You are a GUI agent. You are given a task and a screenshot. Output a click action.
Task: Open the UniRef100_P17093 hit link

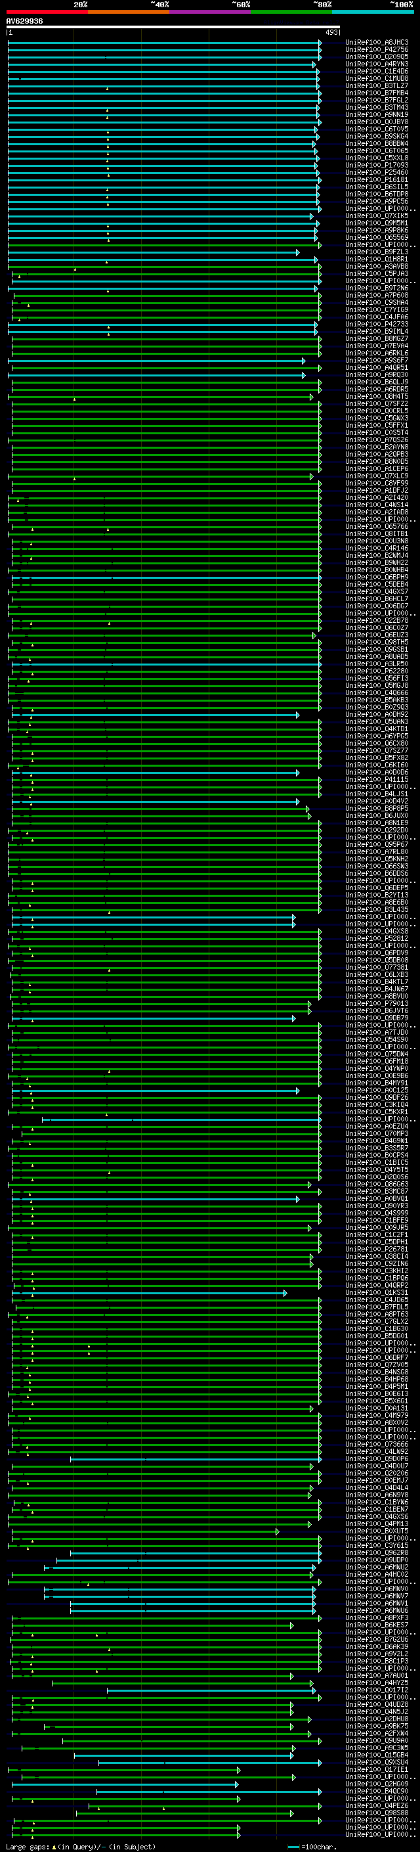(x=376, y=166)
